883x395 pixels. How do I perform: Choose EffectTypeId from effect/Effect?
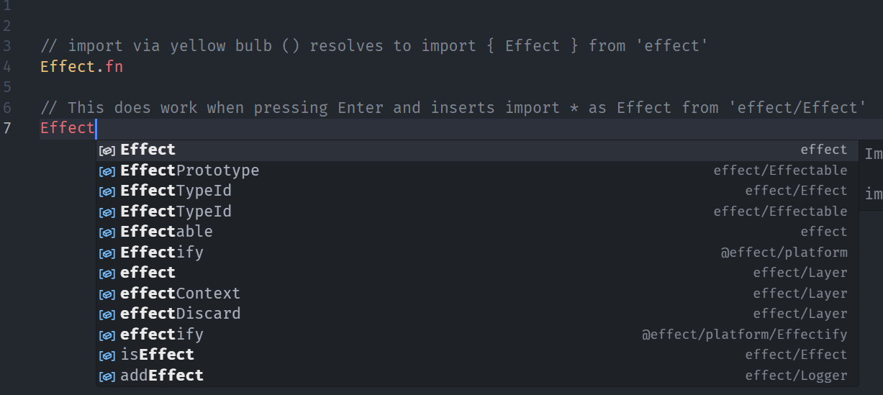[x=176, y=191]
